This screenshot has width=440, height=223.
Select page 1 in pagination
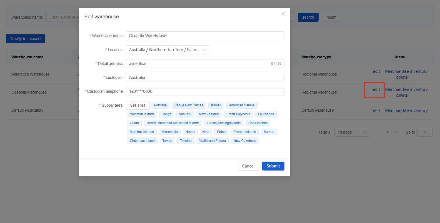[387, 132]
